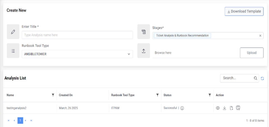
Task: Go to page 1 in the pager
Action: [20, 120]
